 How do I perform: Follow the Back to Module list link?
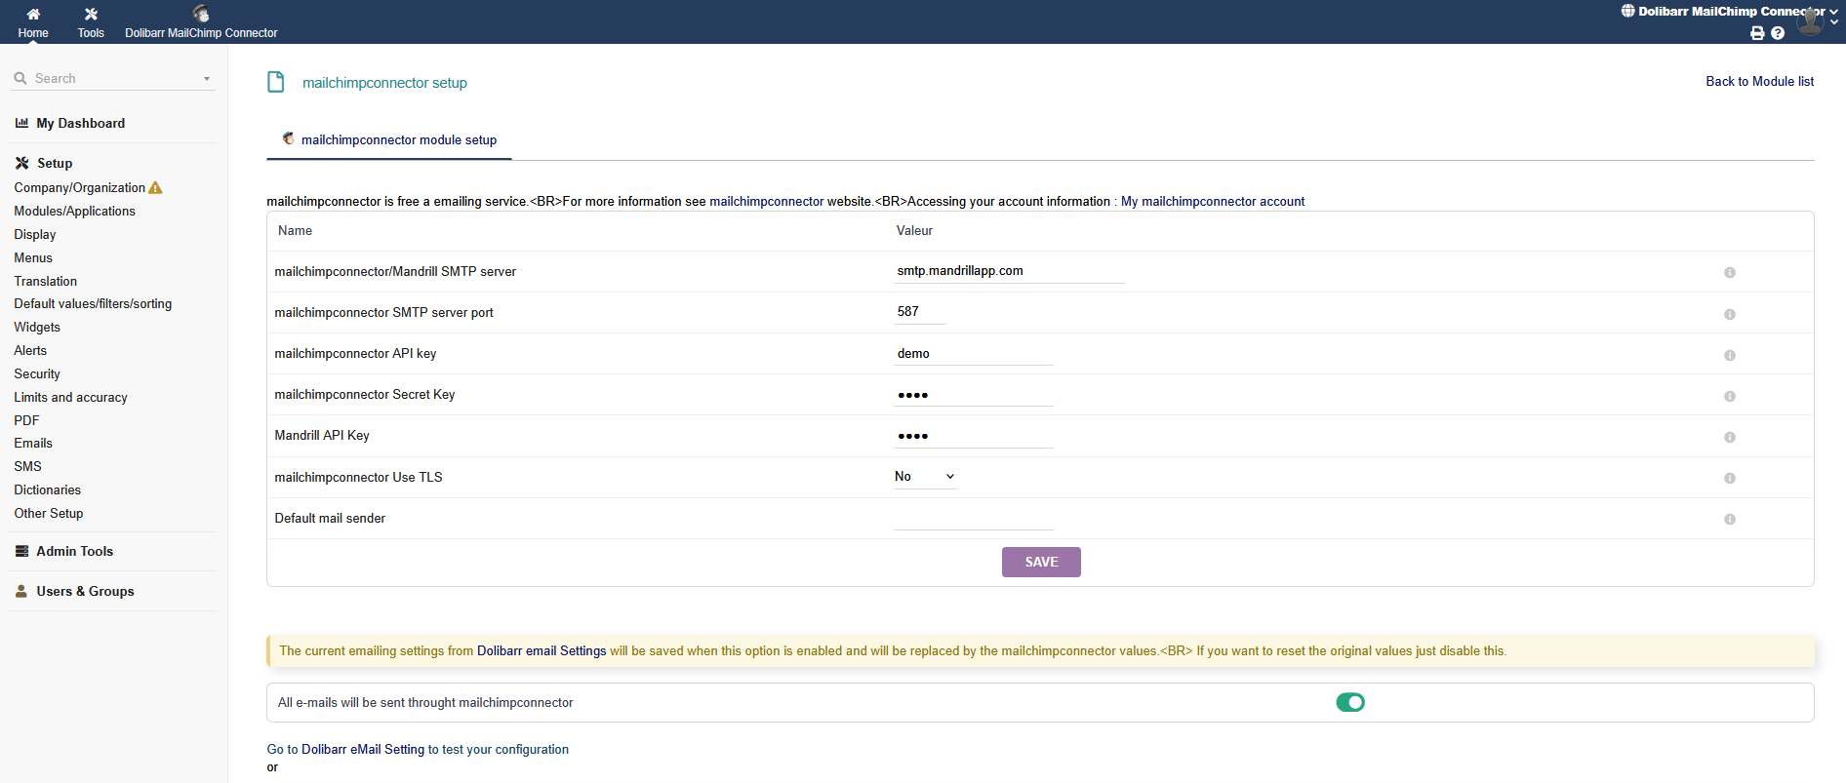click(x=1759, y=82)
